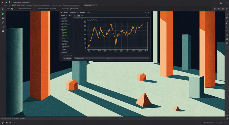Select the fast-forward icon in left sidebar

(x=3, y=18)
